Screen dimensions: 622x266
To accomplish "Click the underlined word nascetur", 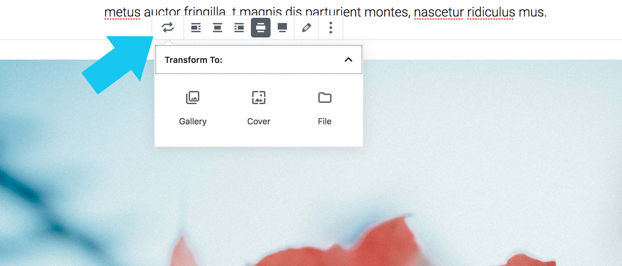I will (439, 12).
